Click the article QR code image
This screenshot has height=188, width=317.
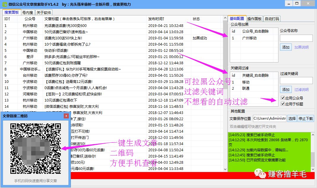click(x=36, y=149)
